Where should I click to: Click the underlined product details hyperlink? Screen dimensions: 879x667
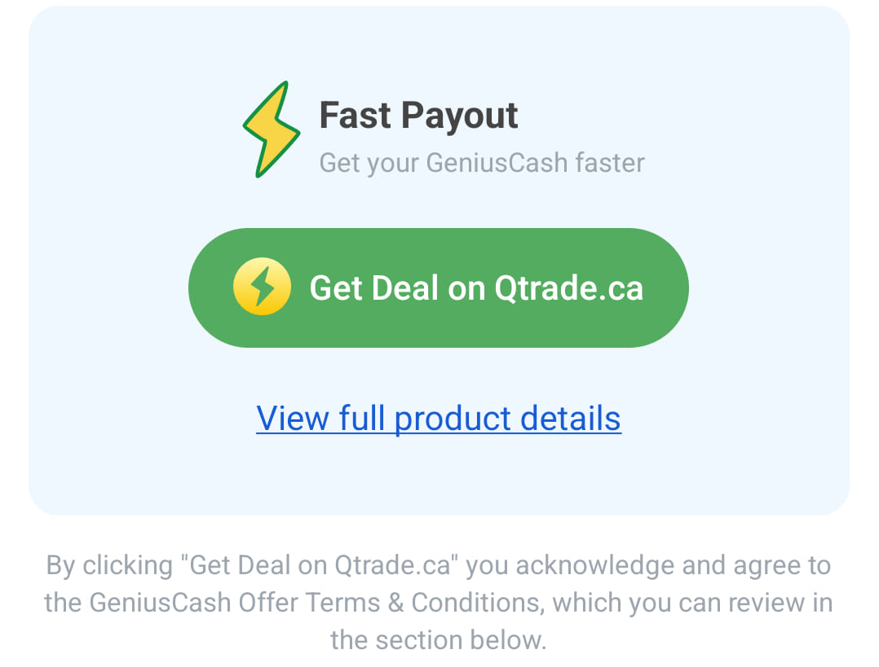[x=438, y=418]
